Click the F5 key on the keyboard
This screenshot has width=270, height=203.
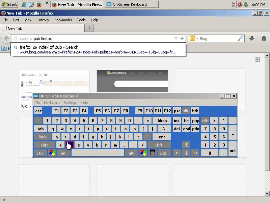click(x=98, y=111)
